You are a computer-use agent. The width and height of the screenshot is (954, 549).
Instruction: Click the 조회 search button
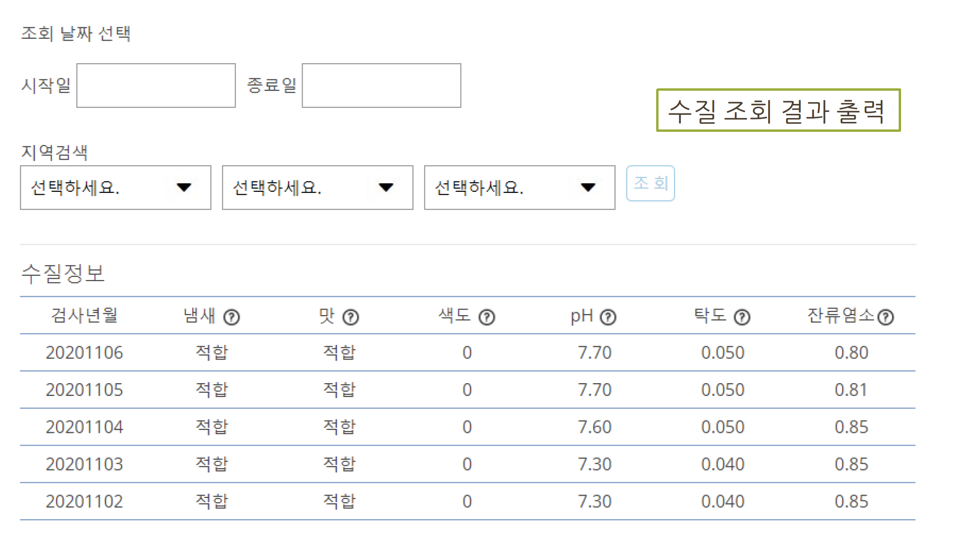coord(650,183)
